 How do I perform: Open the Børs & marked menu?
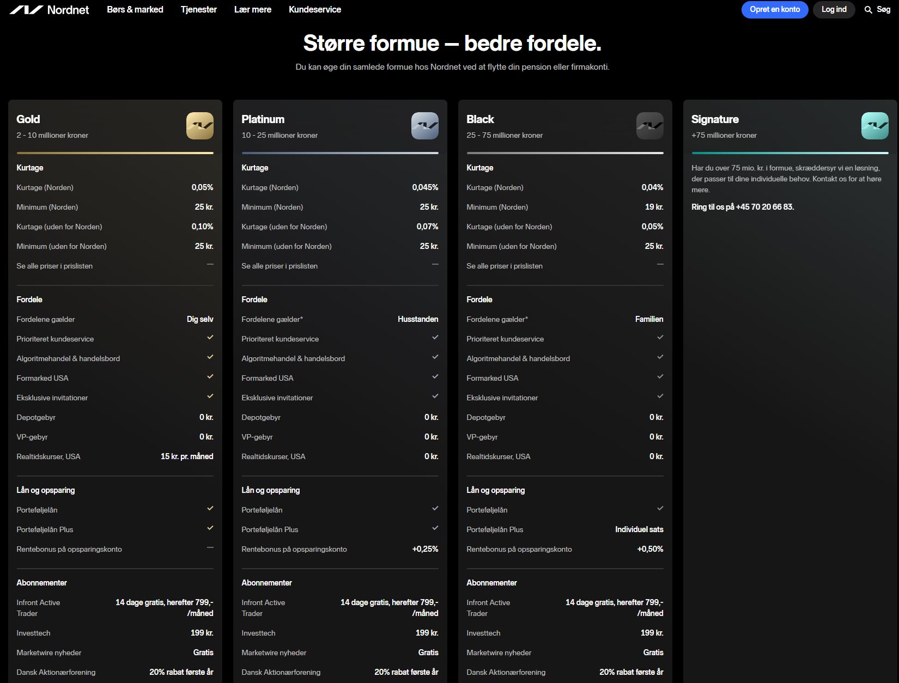pyautogui.click(x=135, y=10)
